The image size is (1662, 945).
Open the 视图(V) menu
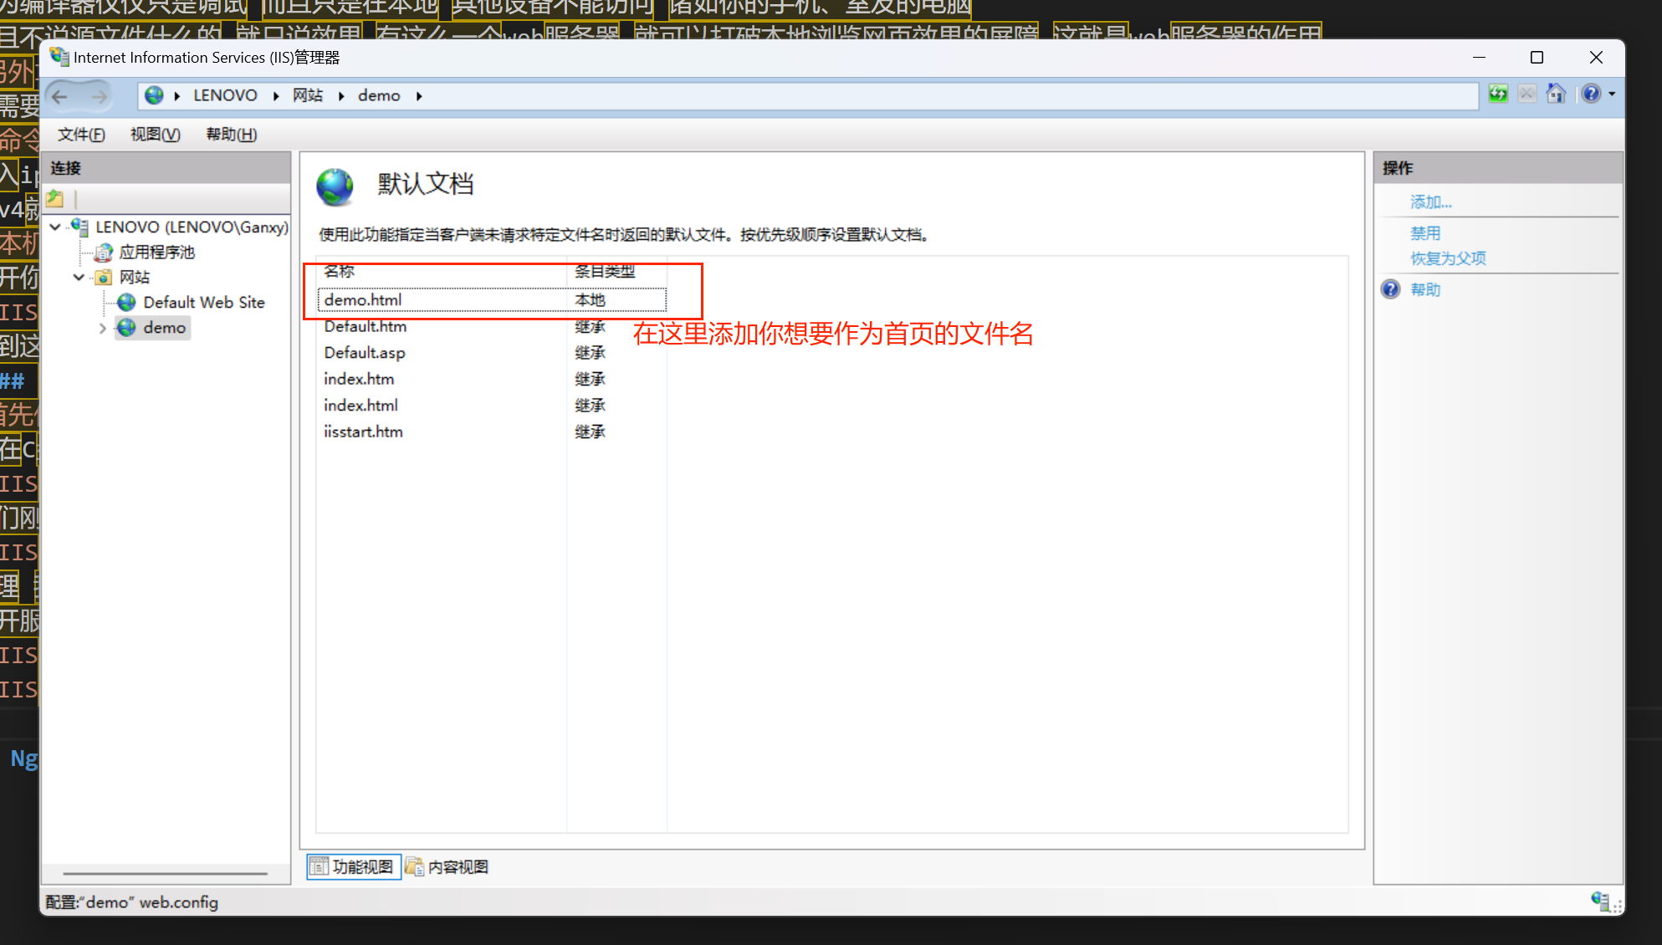[156, 135]
